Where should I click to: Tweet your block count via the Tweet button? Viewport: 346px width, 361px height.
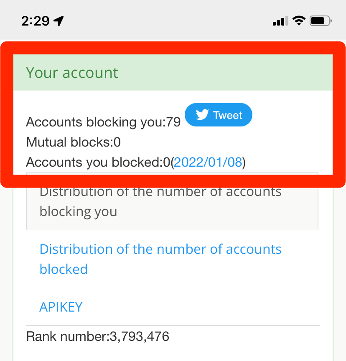(218, 114)
